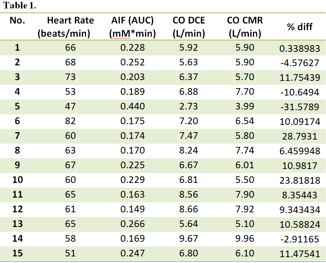Screen dimensions: 326x263
Task: Select the % diff value -31.5789
Action: coord(299,107)
